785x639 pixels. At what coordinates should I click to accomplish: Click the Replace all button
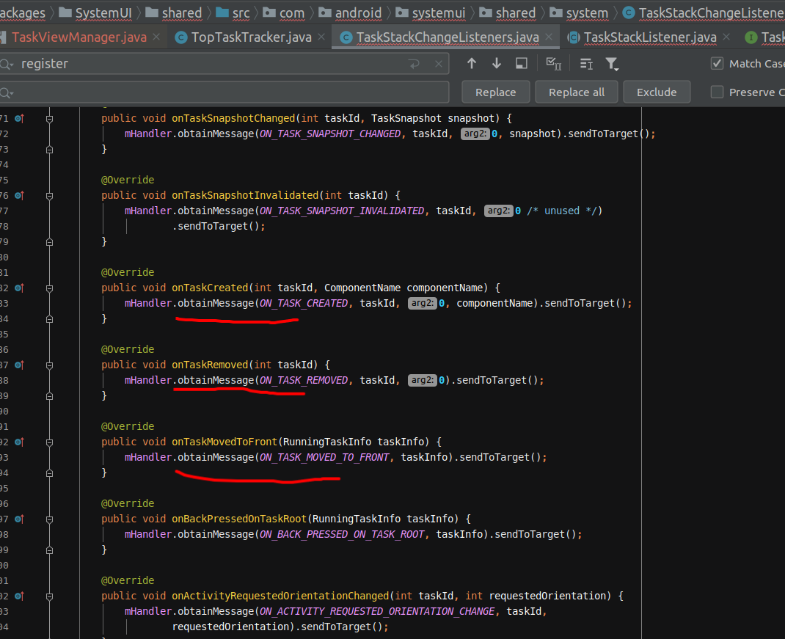click(x=576, y=92)
